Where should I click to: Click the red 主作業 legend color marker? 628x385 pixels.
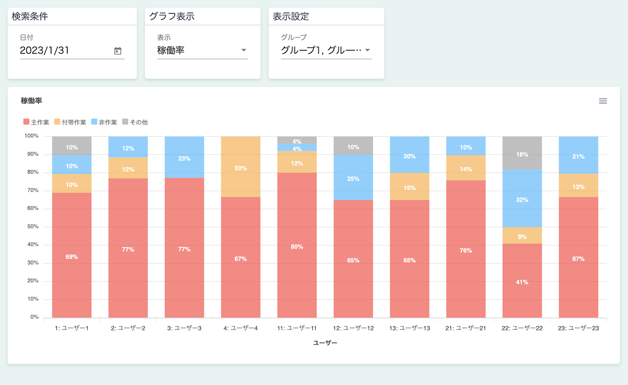click(x=26, y=122)
